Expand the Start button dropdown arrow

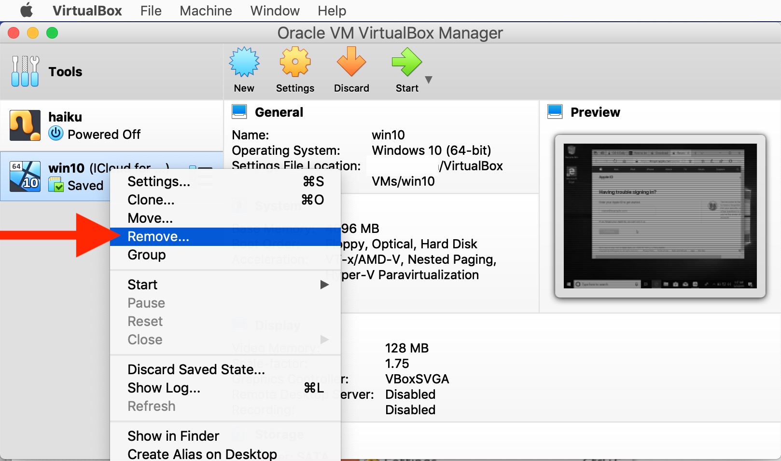click(428, 80)
